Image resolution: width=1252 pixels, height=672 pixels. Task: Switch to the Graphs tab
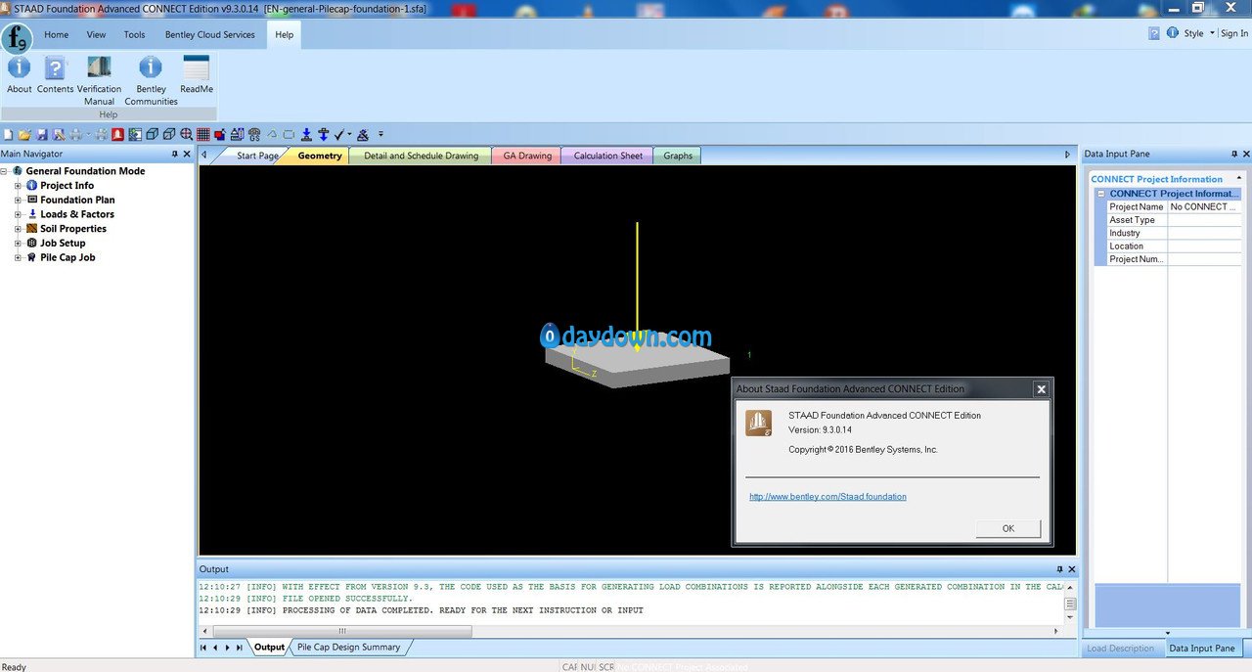[678, 156]
